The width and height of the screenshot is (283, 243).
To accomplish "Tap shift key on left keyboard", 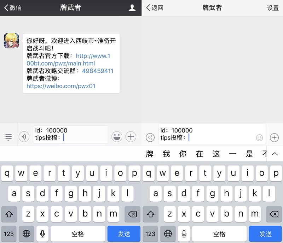I will click(9, 214).
